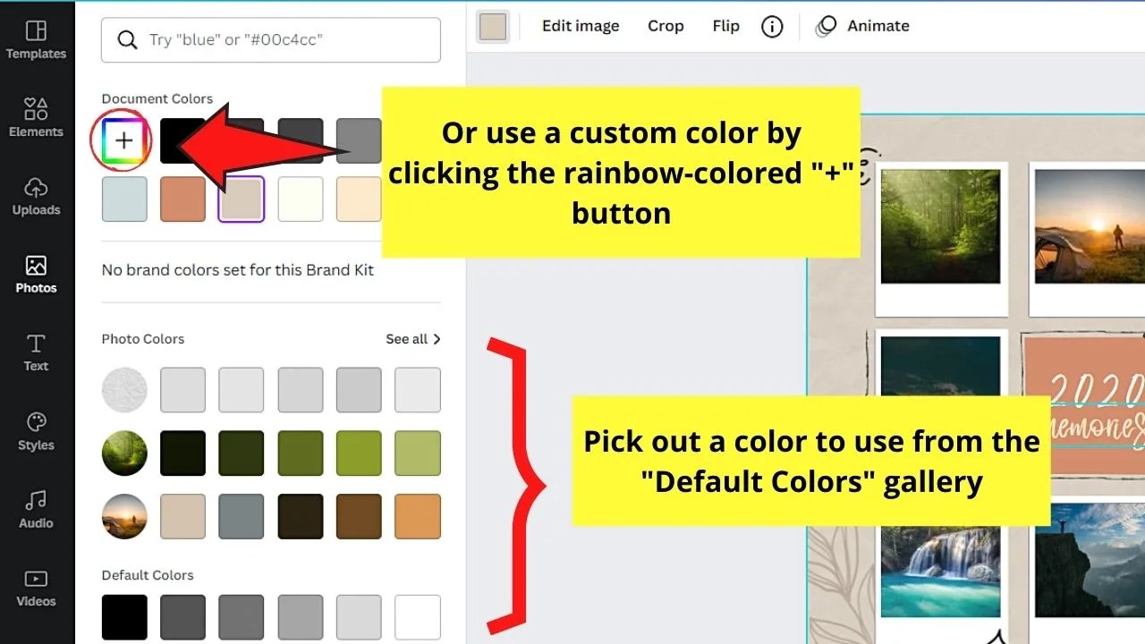The height and width of the screenshot is (644, 1145).
Task: Pick the orange swatch in Document Colors
Action: tap(182, 199)
